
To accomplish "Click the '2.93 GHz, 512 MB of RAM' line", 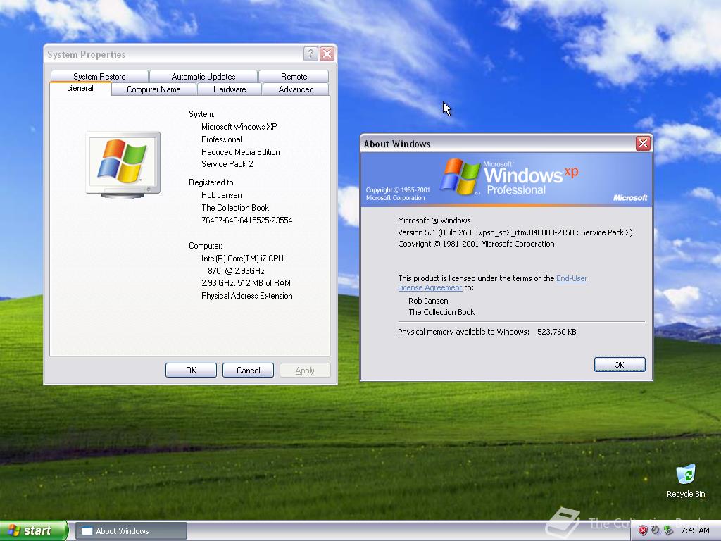I will coord(246,283).
